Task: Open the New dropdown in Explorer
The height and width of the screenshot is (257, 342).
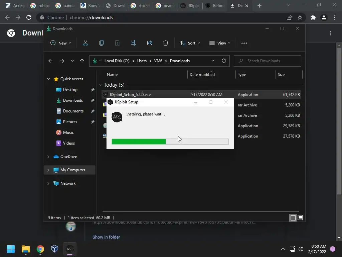Action: (61, 43)
